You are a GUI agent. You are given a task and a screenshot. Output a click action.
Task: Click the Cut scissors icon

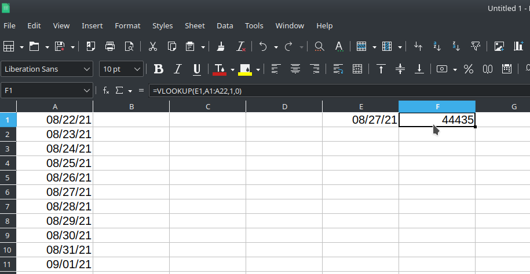click(x=153, y=46)
